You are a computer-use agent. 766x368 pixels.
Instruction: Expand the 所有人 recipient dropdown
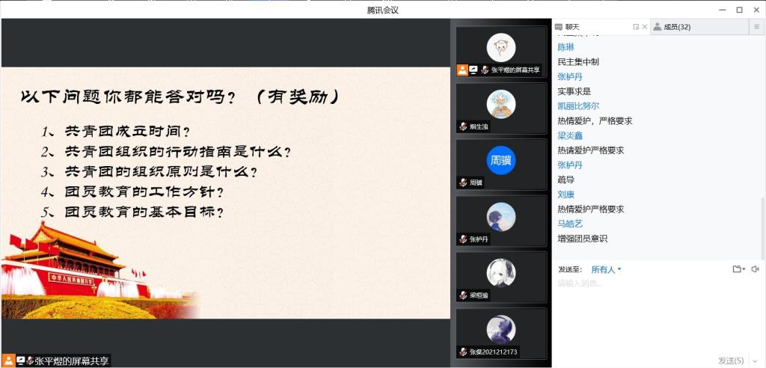pos(606,269)
